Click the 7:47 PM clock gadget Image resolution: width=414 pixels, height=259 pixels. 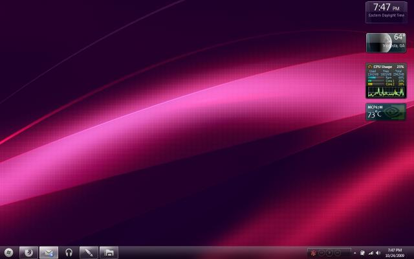[x=386, y=12]
